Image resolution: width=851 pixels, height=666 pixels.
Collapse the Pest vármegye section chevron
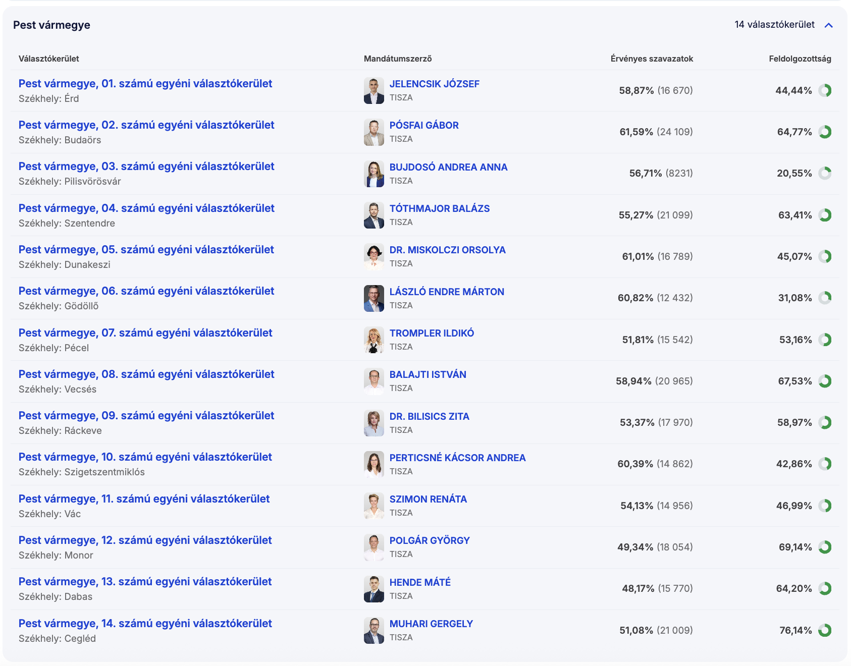(x=828, y=25)
